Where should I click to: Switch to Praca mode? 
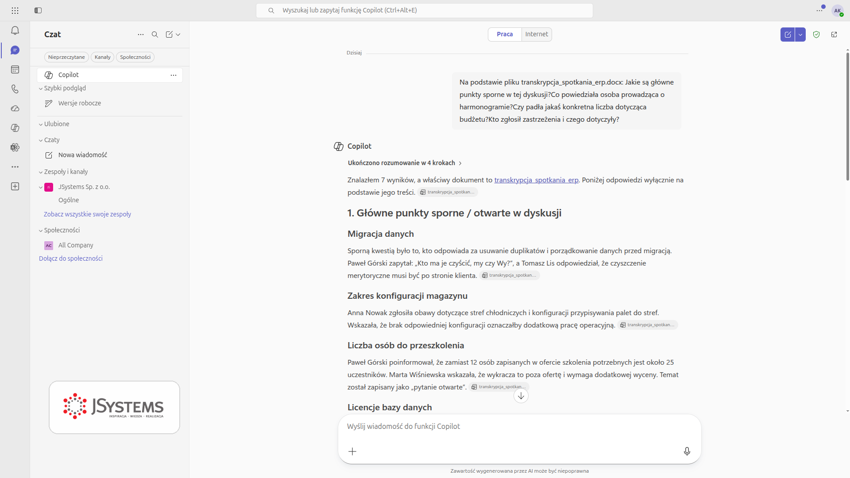[505, 35]
